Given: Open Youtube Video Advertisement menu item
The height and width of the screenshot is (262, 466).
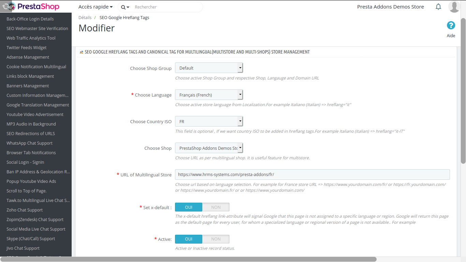Looking at the screenshot, I should 36,114.
